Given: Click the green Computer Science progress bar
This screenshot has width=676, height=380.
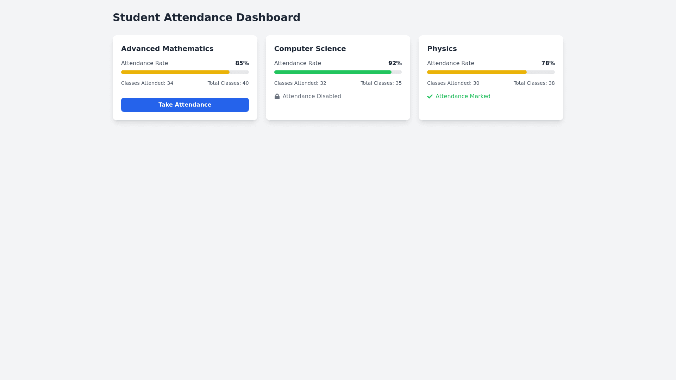Looking at the screenshot, I should [333, 72].
